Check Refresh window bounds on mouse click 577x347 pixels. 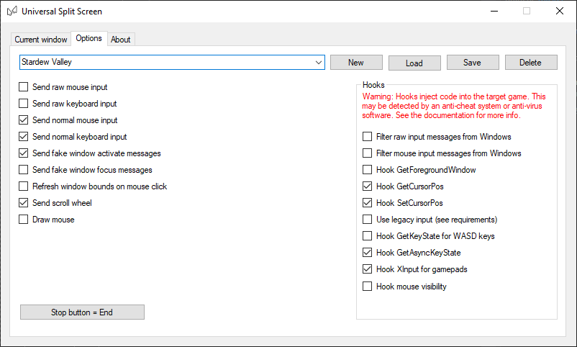(x=23, y=186)
